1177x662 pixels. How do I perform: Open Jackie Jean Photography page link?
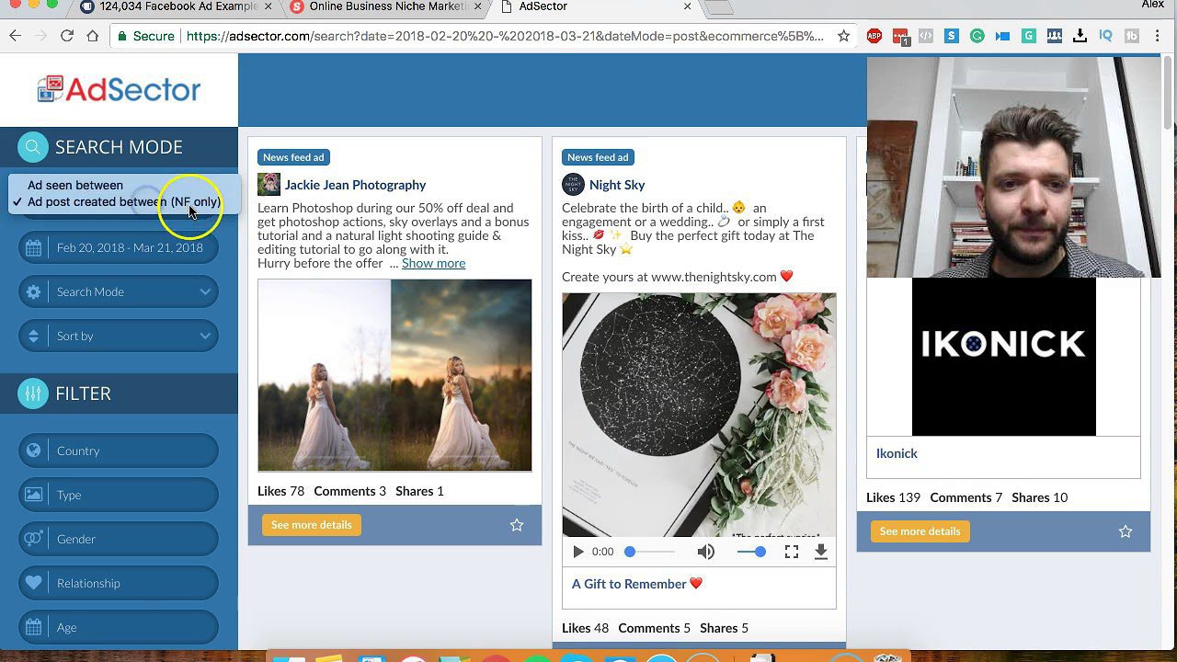355,185
